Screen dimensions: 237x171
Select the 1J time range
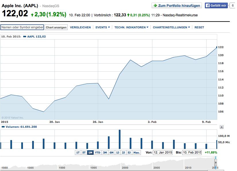click(118, 153)
